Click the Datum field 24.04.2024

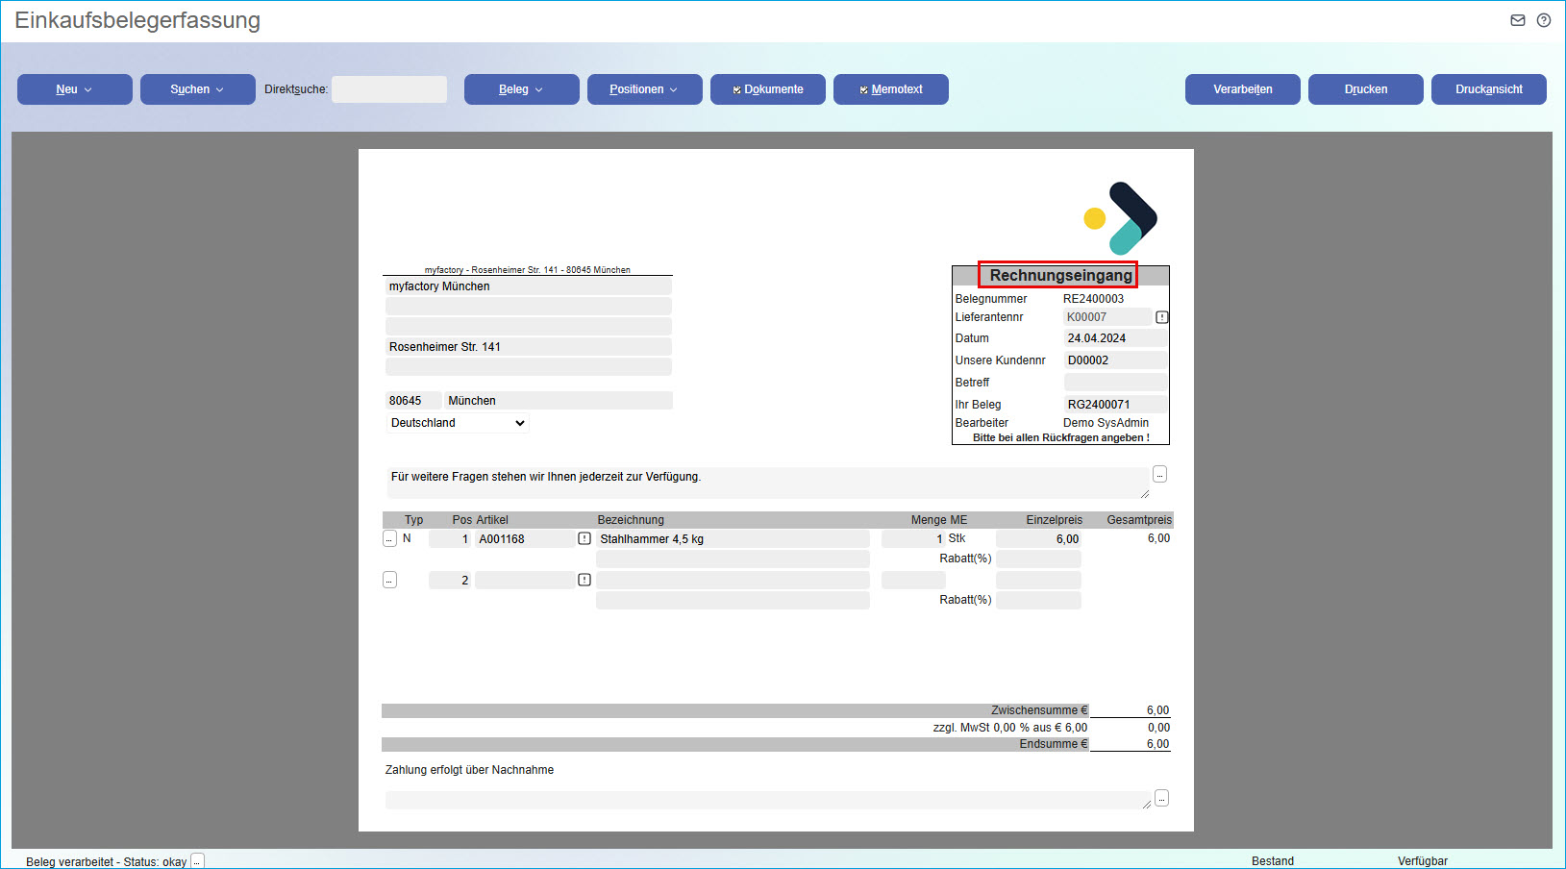pyautogui.click(x=1115, y=338)
